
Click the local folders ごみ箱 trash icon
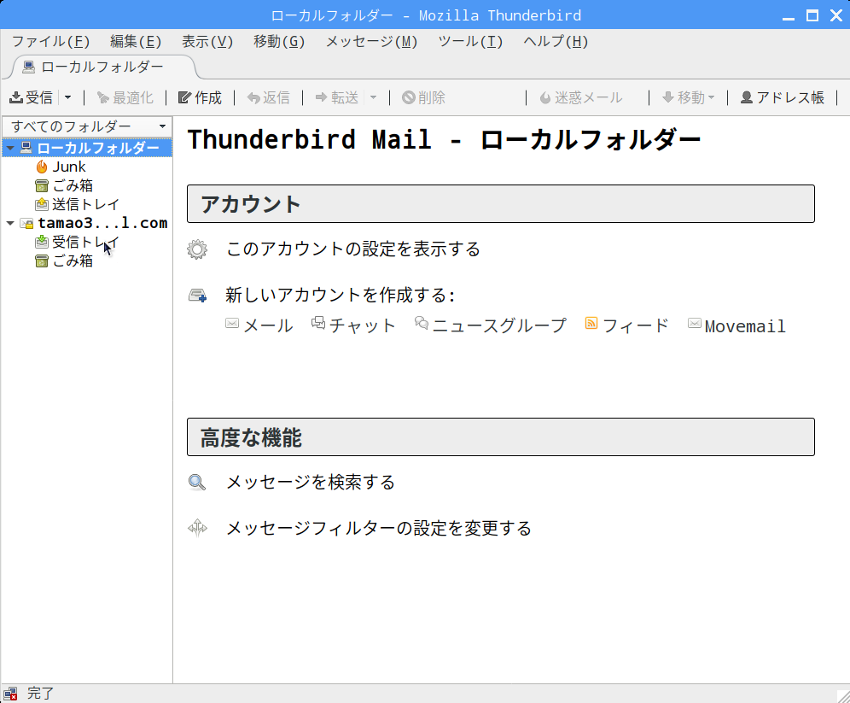42,186
